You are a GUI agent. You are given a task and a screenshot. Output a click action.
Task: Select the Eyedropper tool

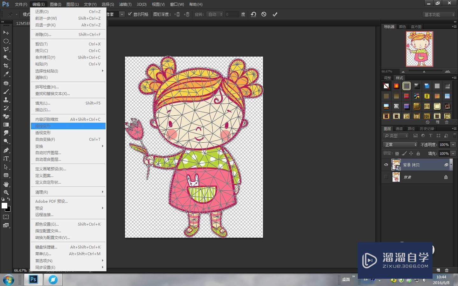6,74
